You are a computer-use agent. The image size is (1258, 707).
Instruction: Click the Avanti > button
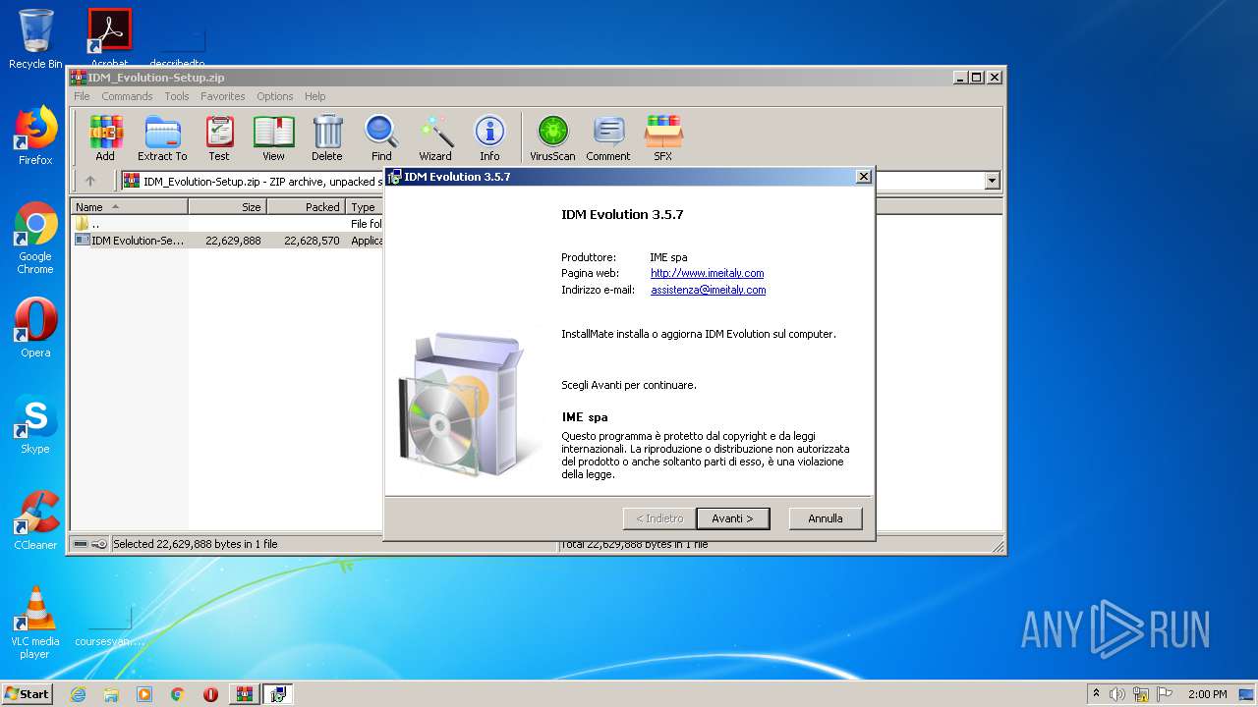732,518
